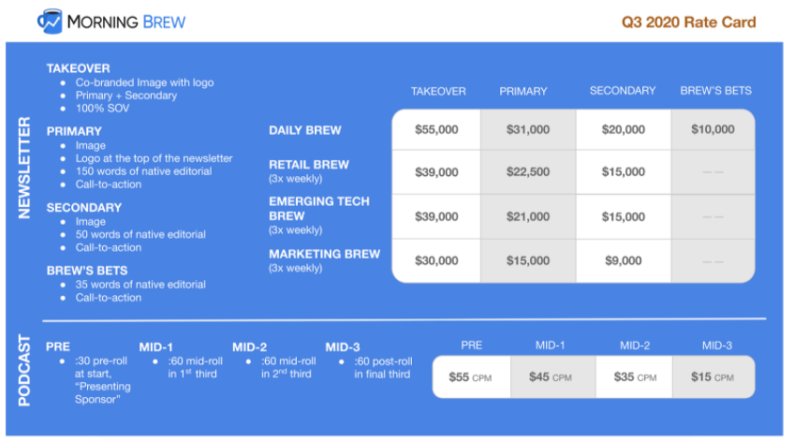Click the MID-1 column header above podcast rates
Image resolution: width=794 pixels, height=442 pixels.
pos(550,346)
